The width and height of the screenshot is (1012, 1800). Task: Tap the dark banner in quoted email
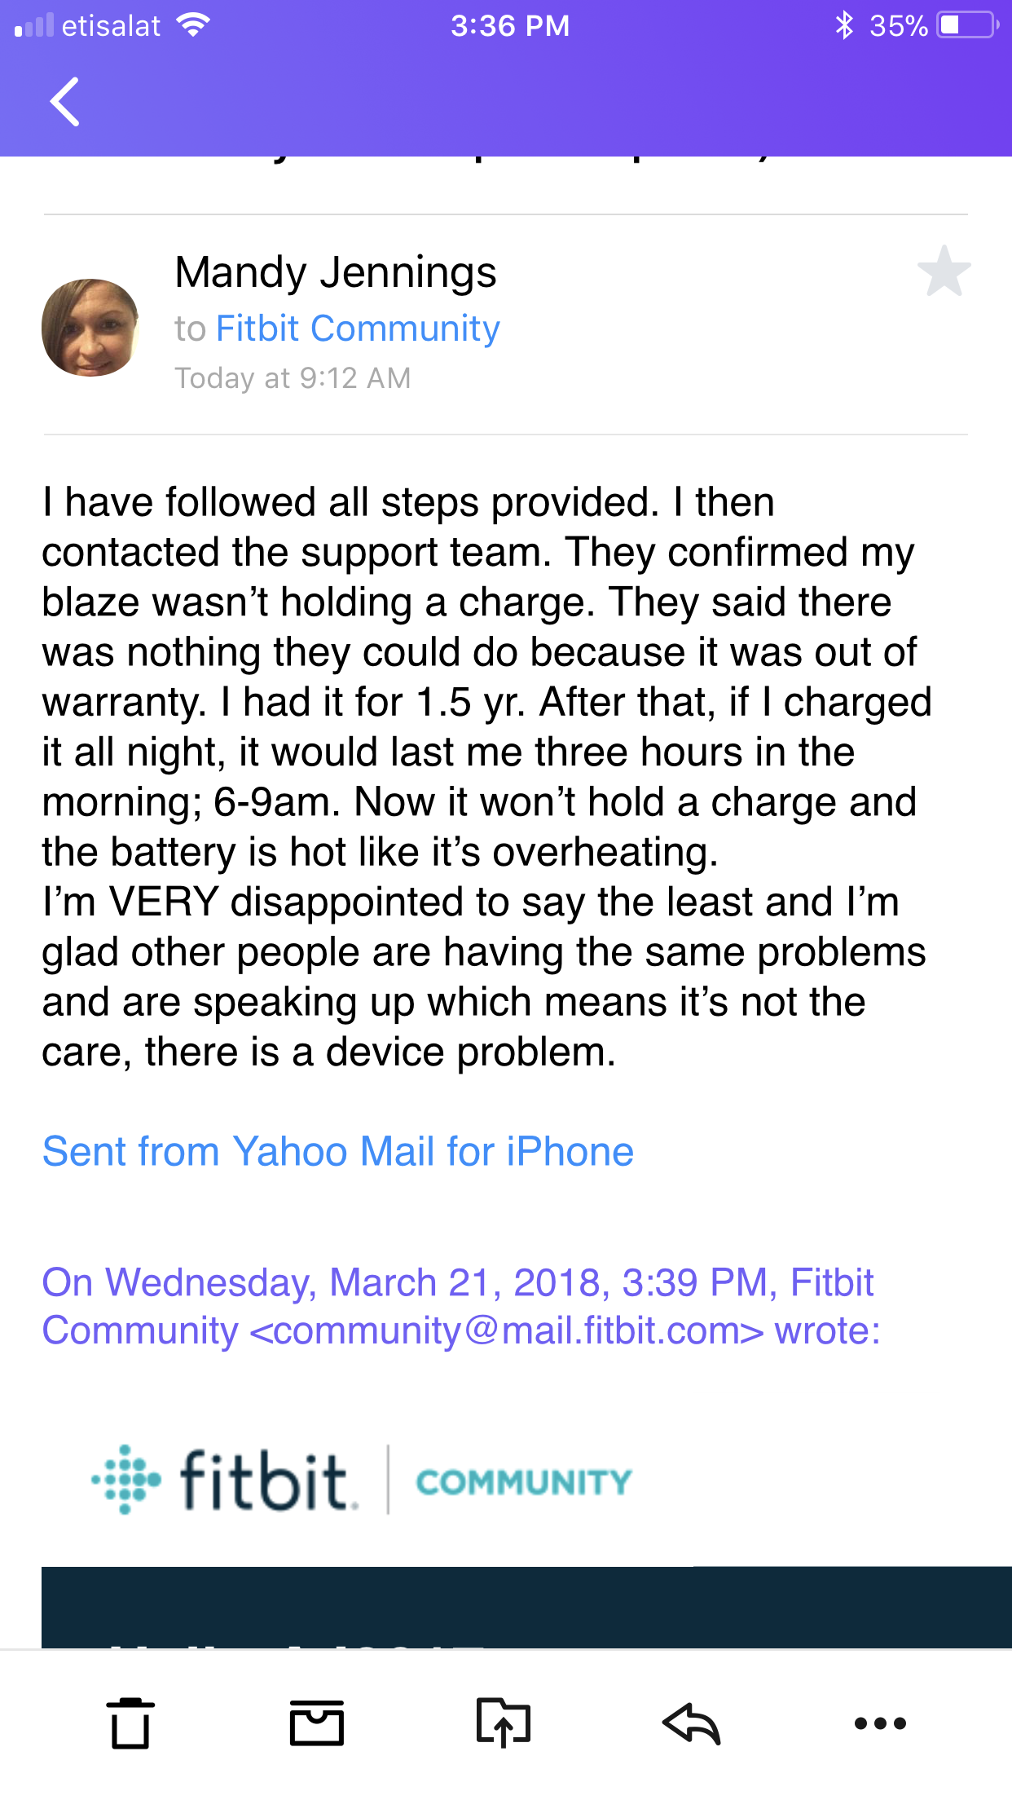526,1606
